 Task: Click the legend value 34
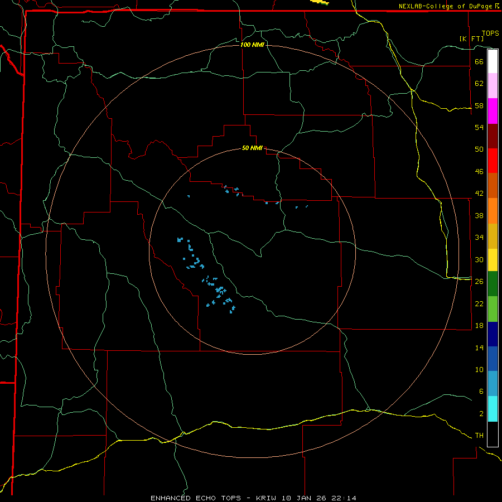pyautogui.click(x=479, y=238)
